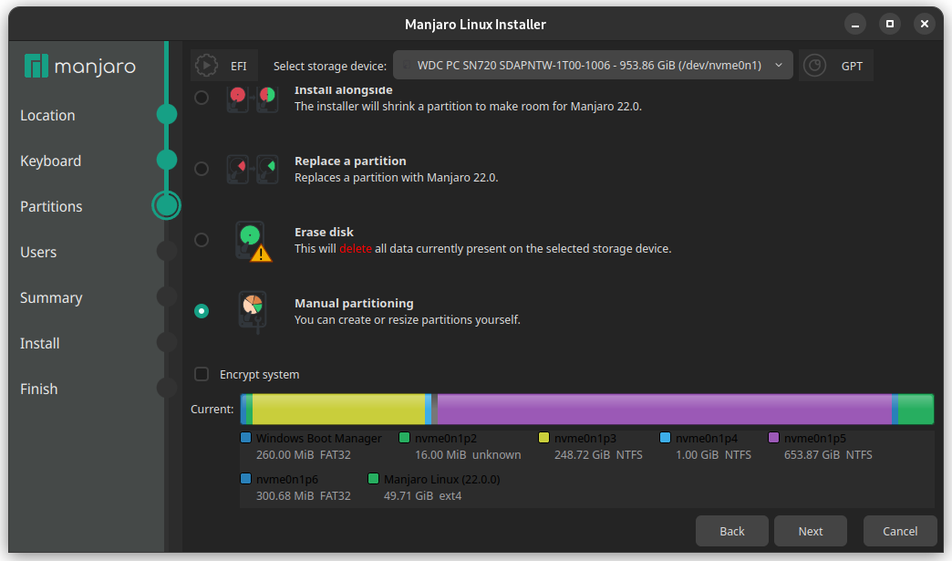The image size is (952, 561).
Task: Click the yellow nvme0n1p3 segment in partition bar
Action: pos(339,410)
